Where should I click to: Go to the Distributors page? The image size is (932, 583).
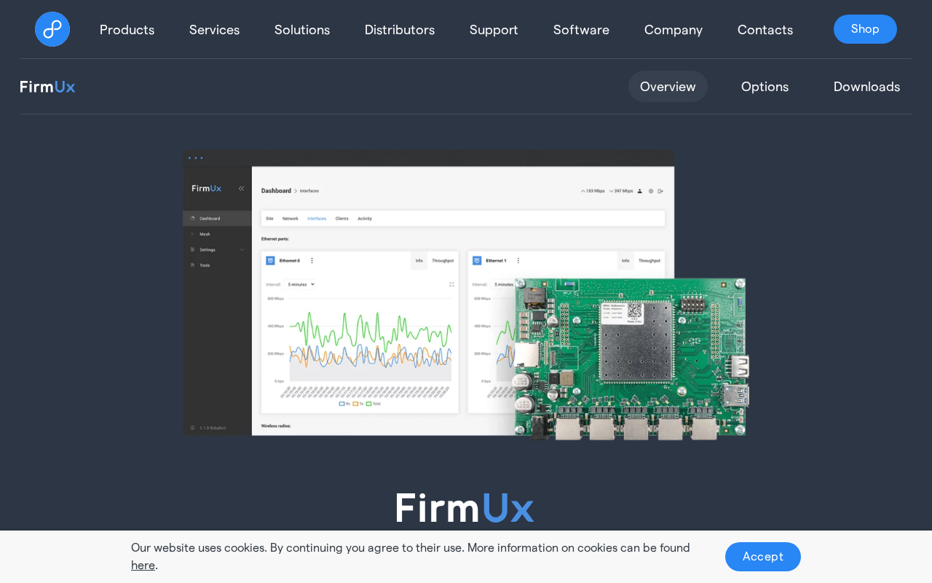(400, 30)
